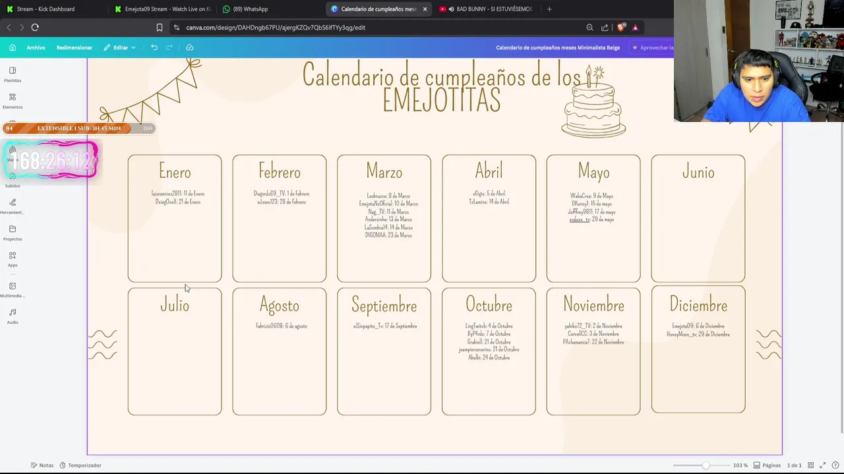Select the birthday cake illustration
844x474 pixels.
pyautogui.click(x=593, y=102)
